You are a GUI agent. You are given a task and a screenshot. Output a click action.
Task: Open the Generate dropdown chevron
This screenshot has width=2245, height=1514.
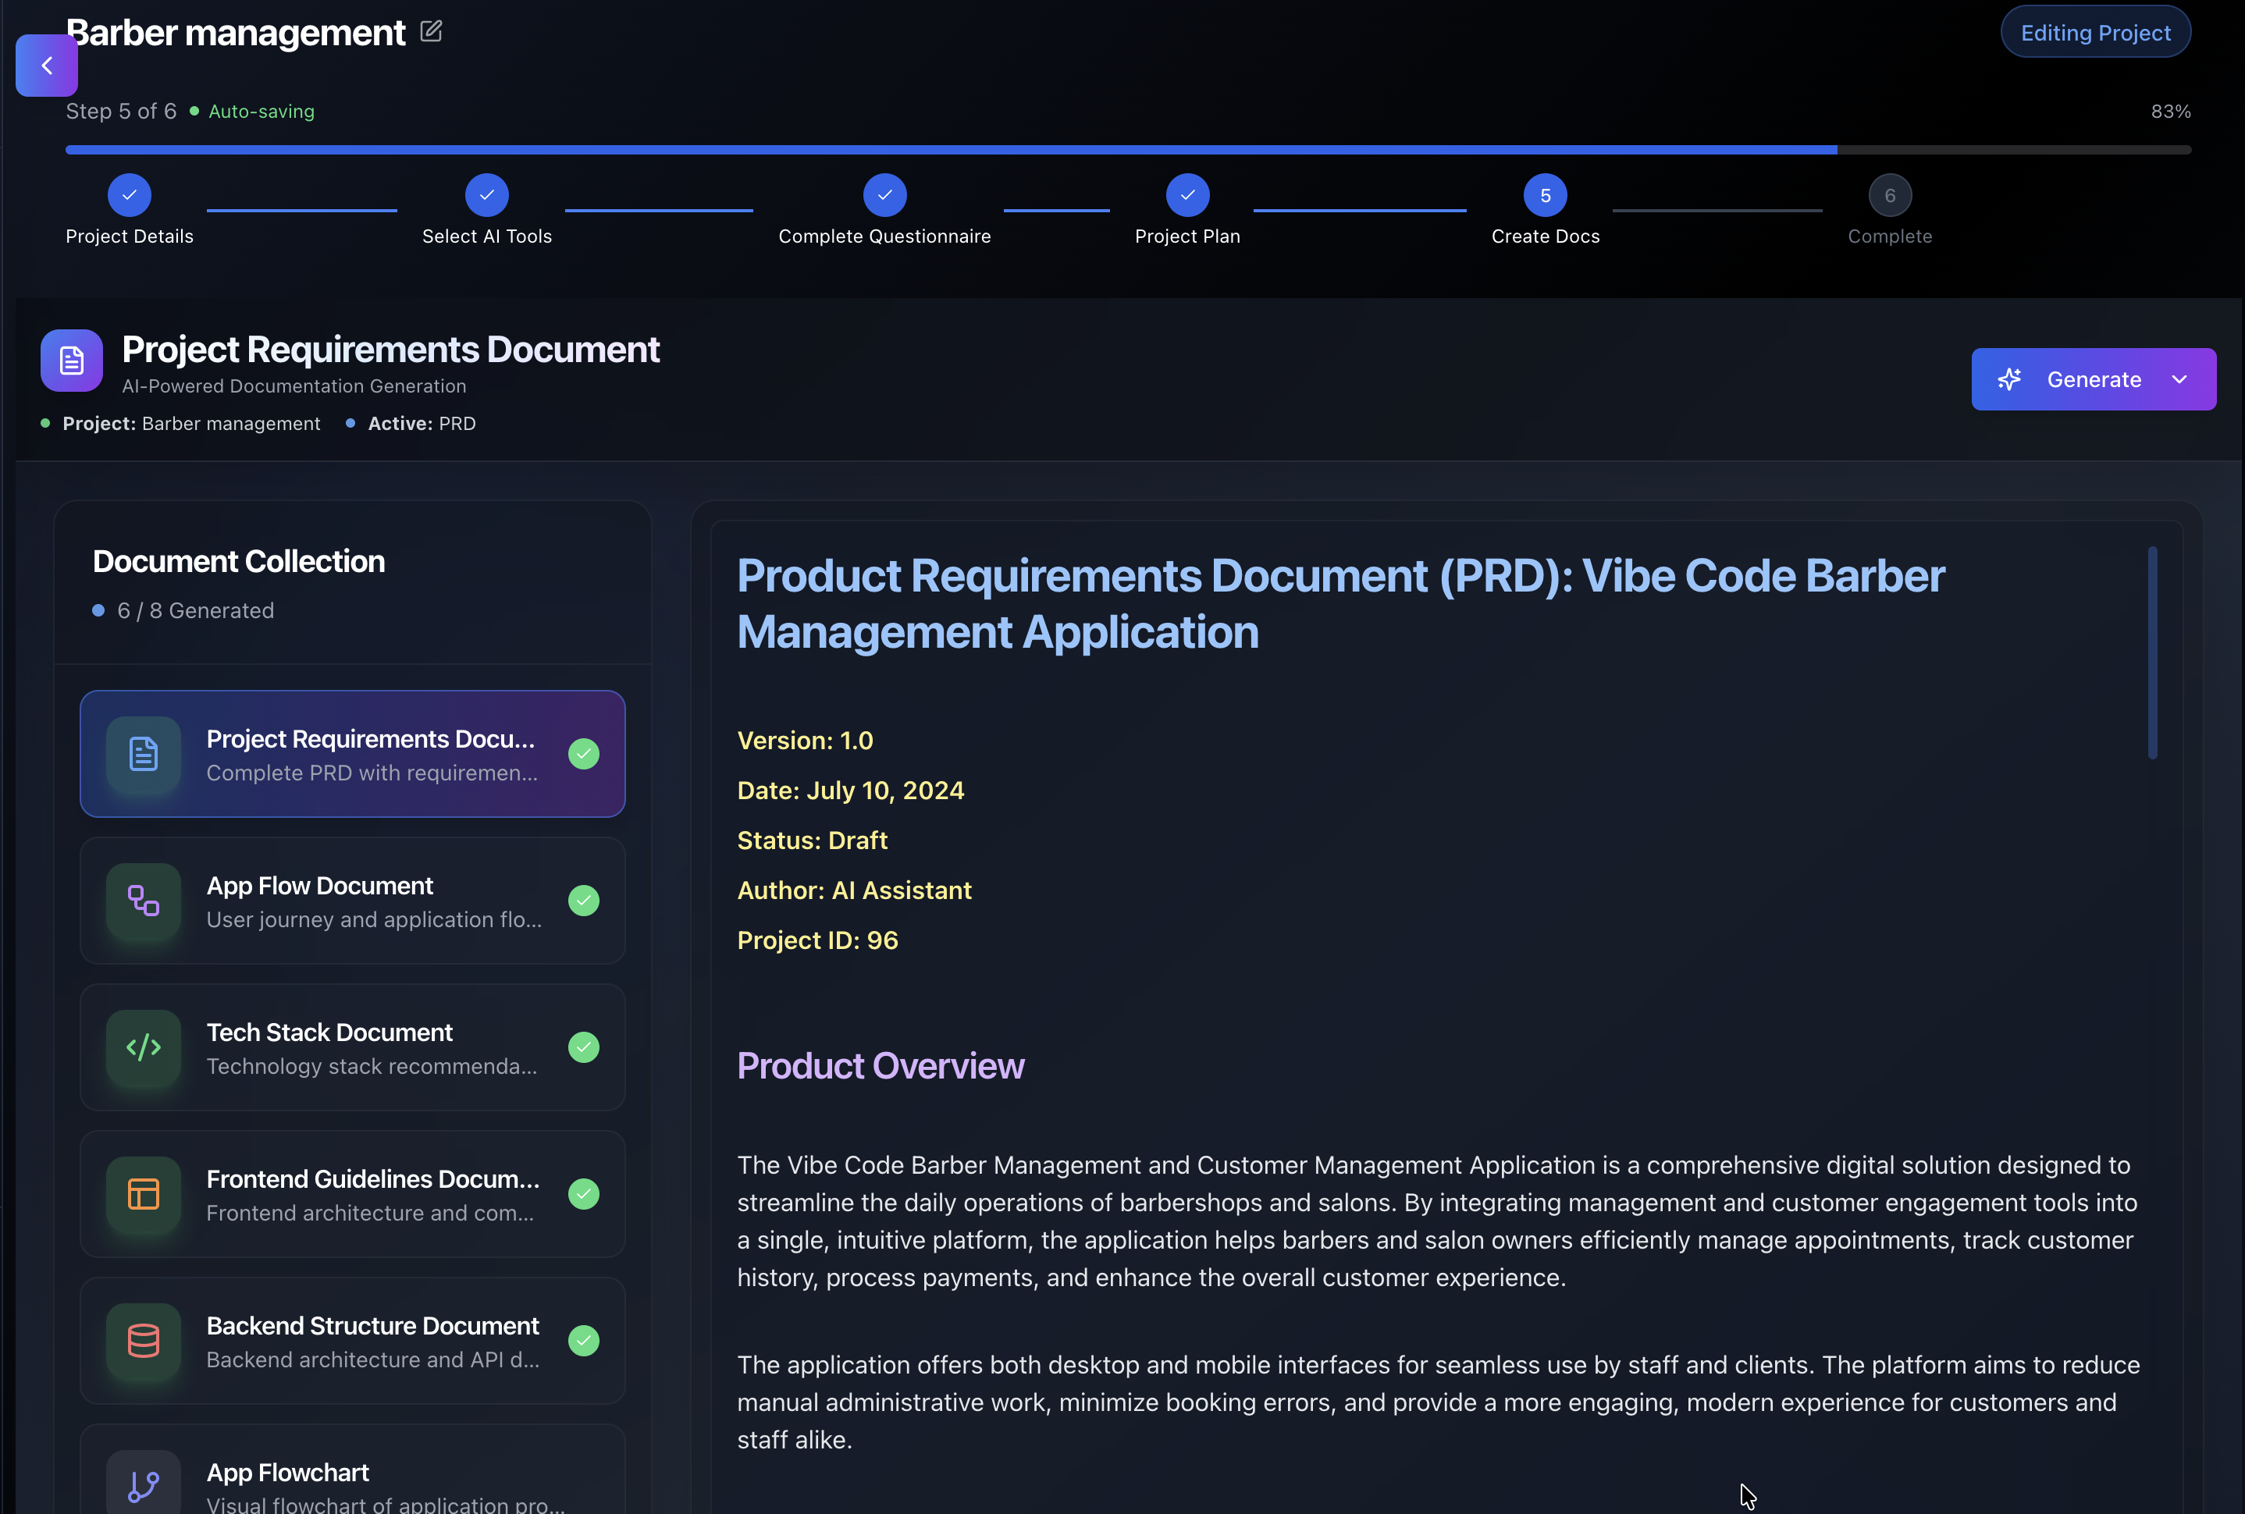click(x=2179, y=379)
